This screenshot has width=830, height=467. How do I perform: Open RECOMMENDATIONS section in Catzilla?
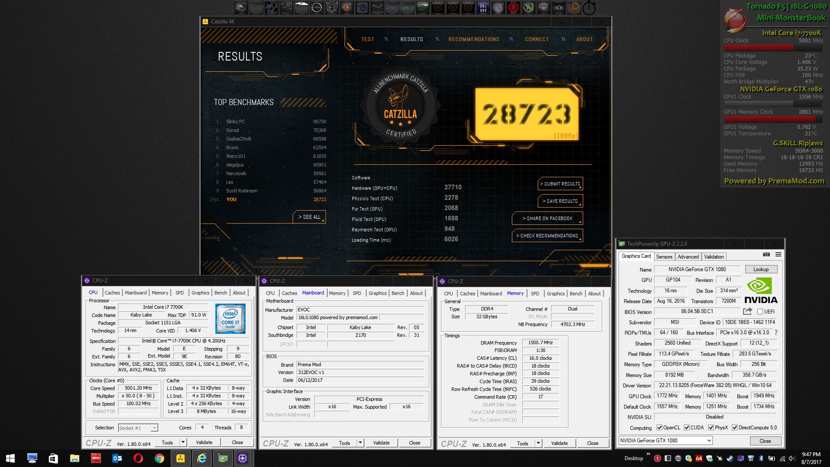[474, 39]
